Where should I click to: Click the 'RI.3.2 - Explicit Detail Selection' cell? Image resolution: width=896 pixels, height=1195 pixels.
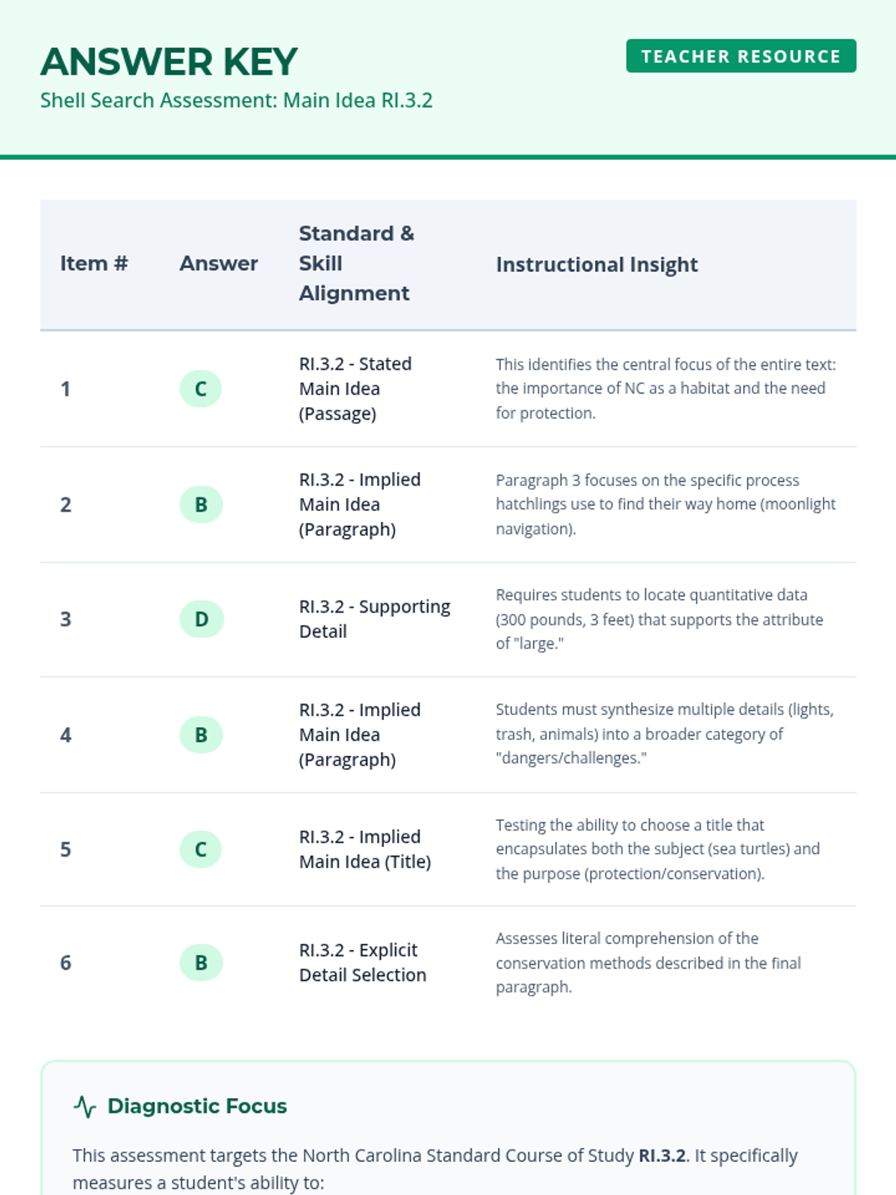pyautogui.click(x=363, y=963)
